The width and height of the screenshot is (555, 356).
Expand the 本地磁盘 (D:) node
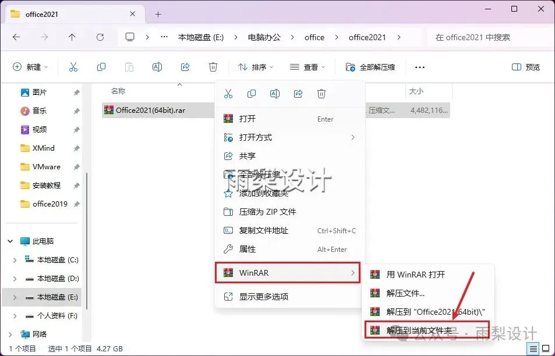tap(15, 279)
